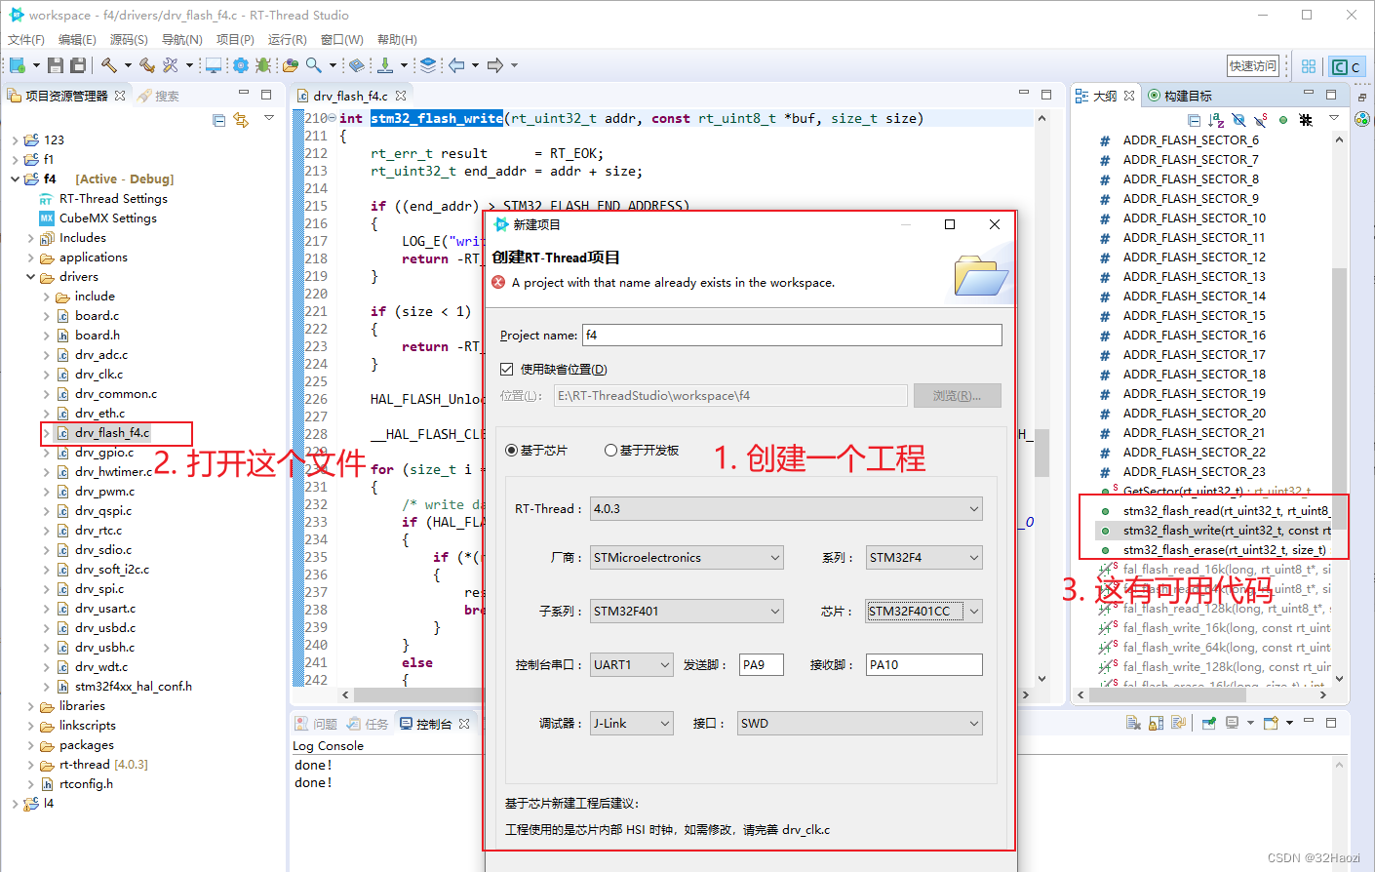The height and width of the screenshot is (872, 1375).
Task: Click the download firmware icon
Action: 385,65
